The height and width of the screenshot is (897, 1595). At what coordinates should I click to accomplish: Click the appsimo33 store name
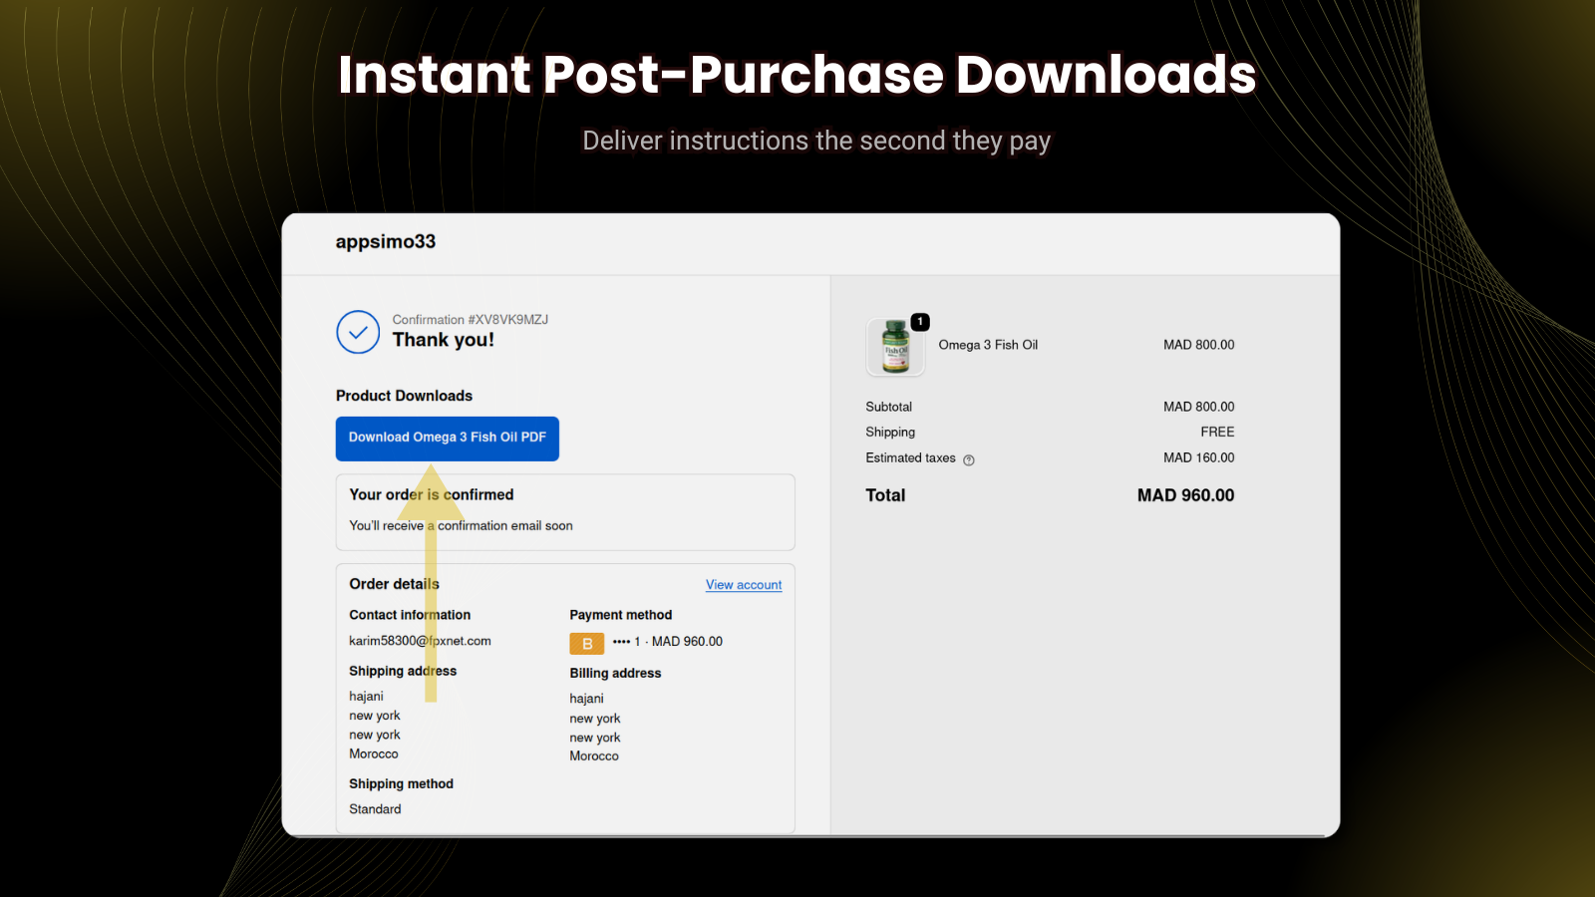(x=386, y=242)
